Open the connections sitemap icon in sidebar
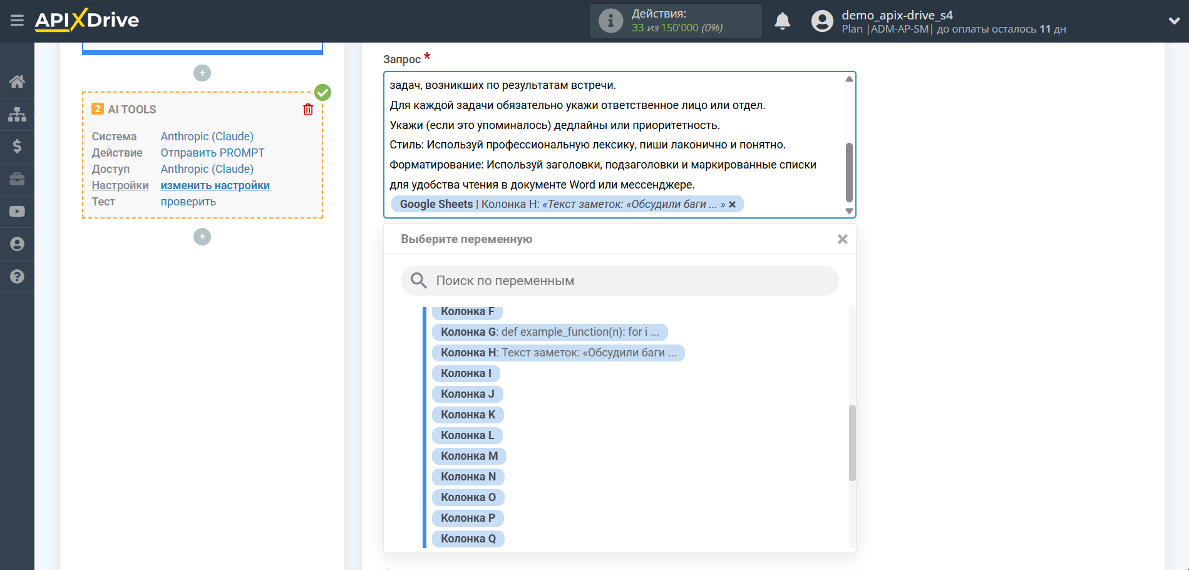1189x570 pixels. pyautogui.click(x=17, y=114)
